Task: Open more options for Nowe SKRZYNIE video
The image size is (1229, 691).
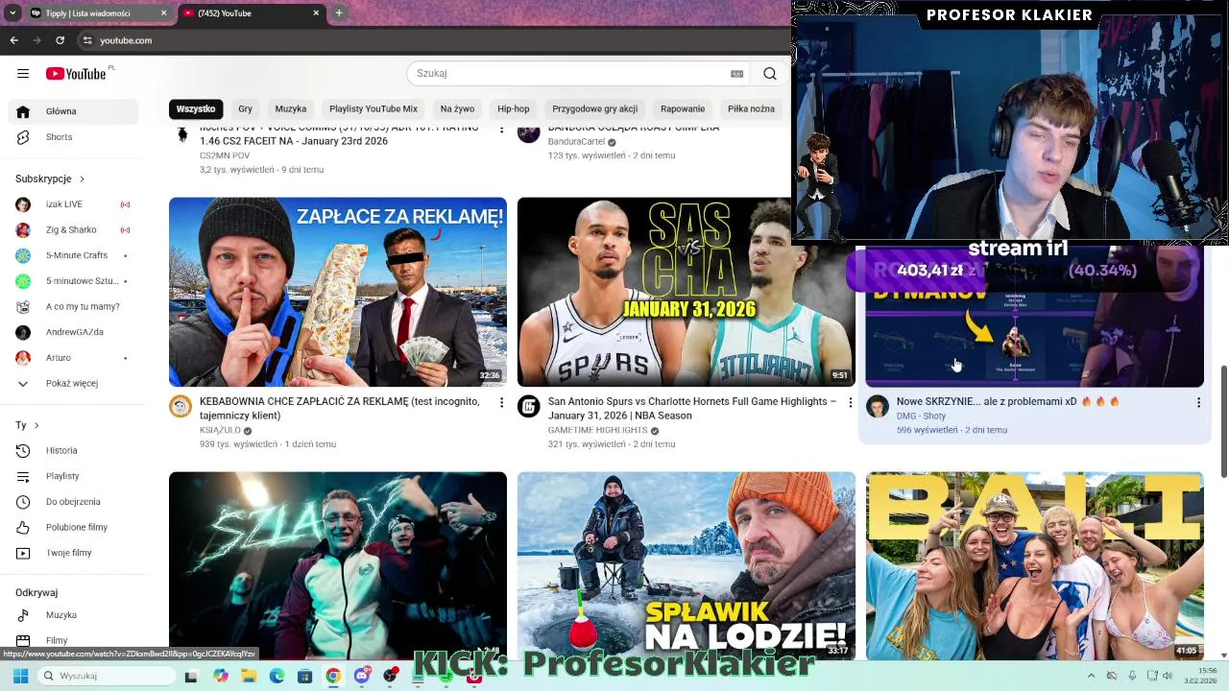Action: [x=1198, y=403]
